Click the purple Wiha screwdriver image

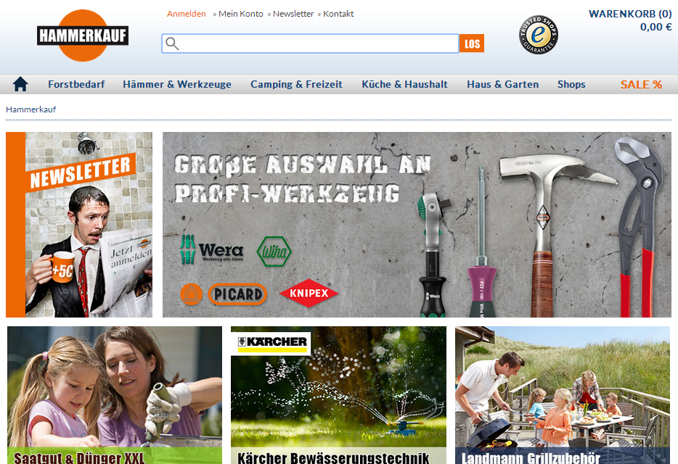tap(481, 242)
